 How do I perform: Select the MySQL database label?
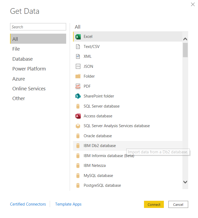[x=98, y=176]
